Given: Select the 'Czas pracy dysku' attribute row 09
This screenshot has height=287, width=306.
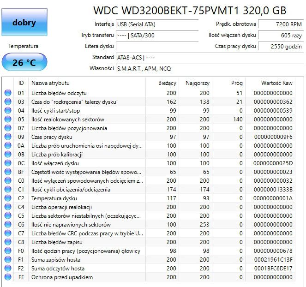Looking at the screenshot, I should click(x=148, y=137).
